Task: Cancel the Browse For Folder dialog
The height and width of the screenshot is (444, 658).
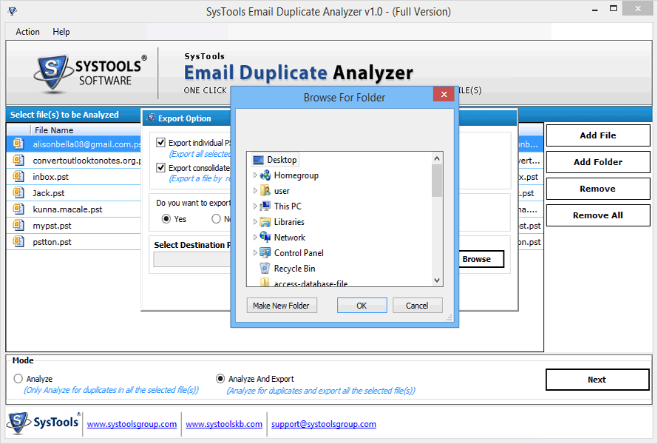Action: (x=417, y=306)
